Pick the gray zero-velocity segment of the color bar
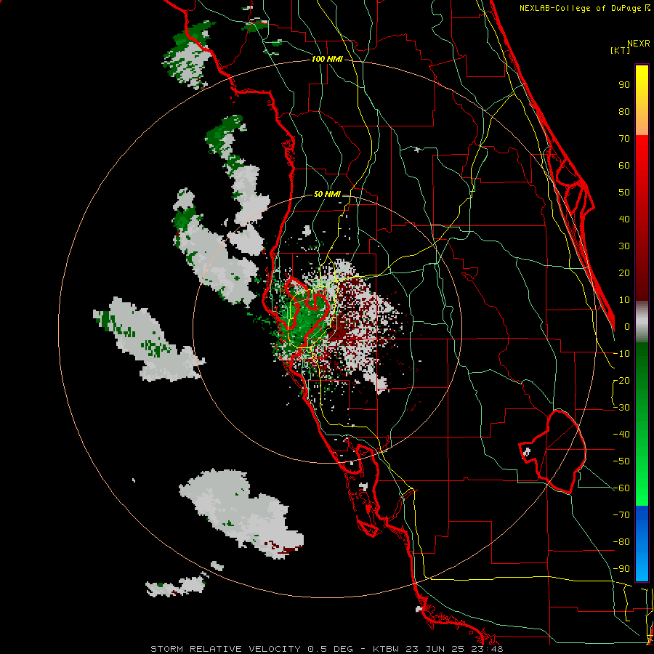The width and height of the screenshot is (654, 654). click(642, 321)
